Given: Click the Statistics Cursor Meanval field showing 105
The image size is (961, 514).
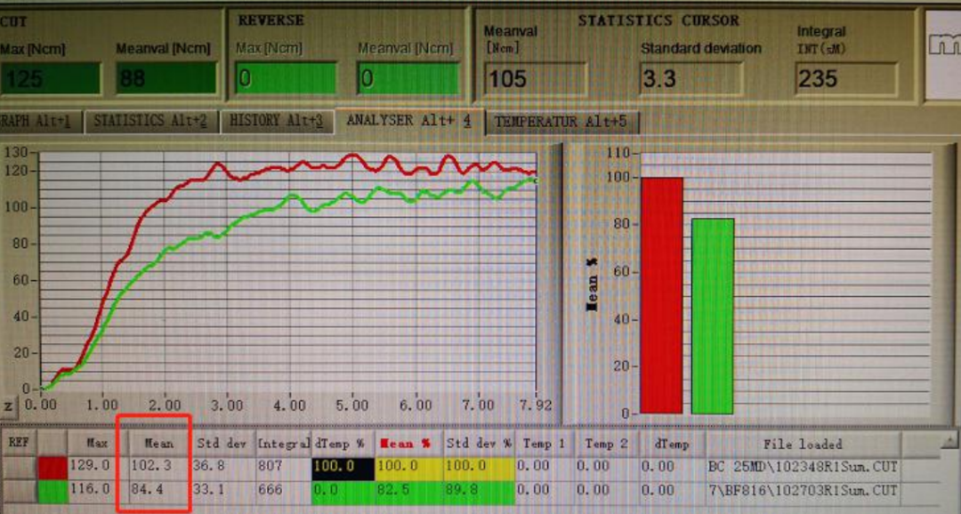Looking at the screenshot, I should [x=534, y=79].
